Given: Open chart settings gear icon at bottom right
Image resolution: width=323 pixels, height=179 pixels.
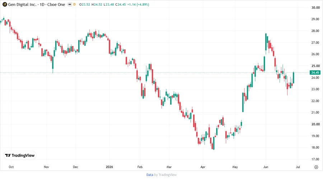Looking at the screenshot, I should pyautogui.click(x=316, y=167).
